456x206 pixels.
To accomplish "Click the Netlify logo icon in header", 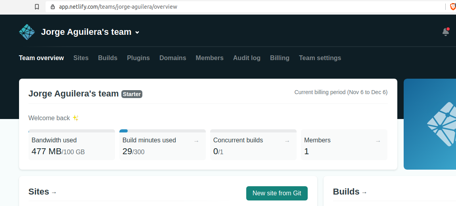I will click(x=27, y=32).
